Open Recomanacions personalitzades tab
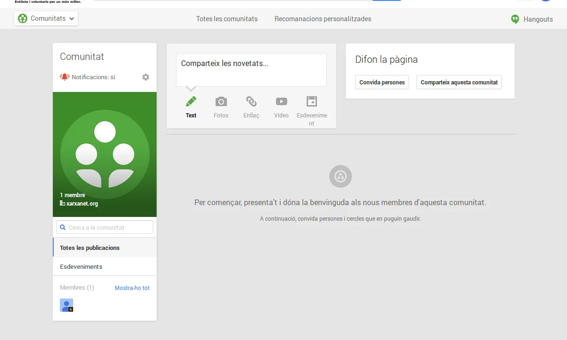This screenshot has height=340, width=567. pos(323,19)
